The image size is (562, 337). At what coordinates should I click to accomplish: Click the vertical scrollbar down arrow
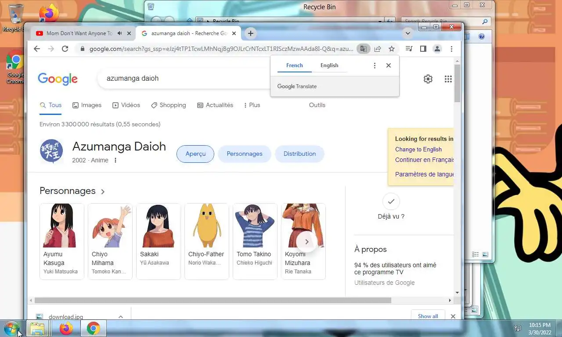[x=457, y=292]
